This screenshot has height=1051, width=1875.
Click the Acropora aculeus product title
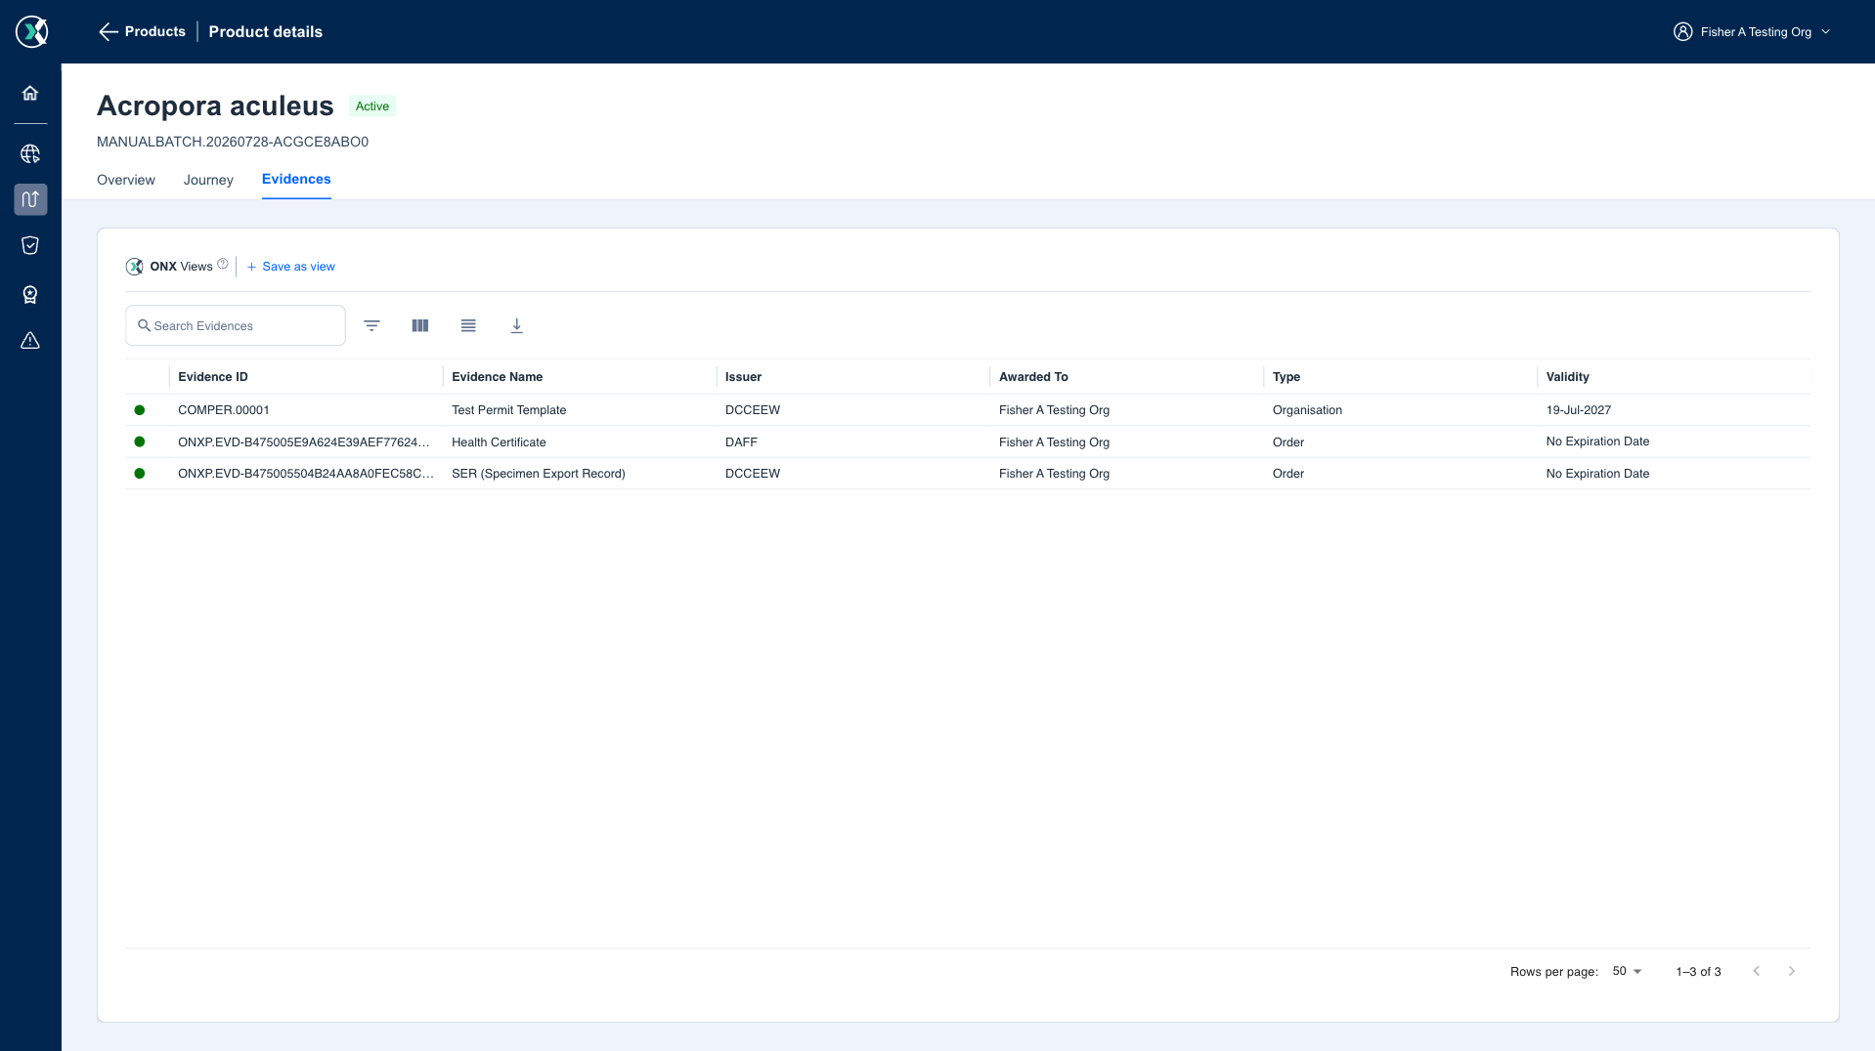215,105
